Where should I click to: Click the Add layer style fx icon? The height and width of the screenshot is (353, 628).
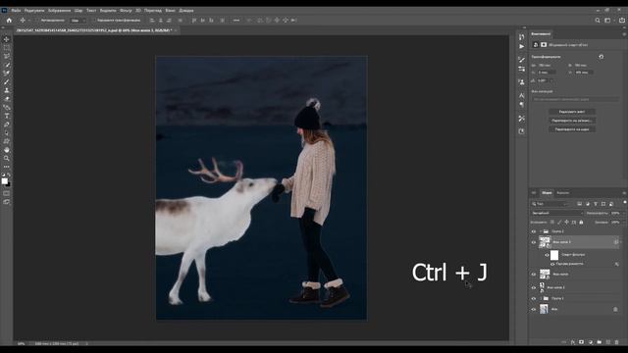(573, 342)
